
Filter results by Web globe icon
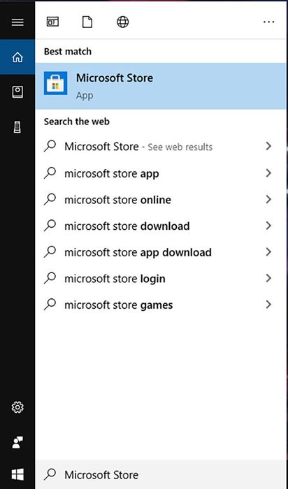pos(122,22)
